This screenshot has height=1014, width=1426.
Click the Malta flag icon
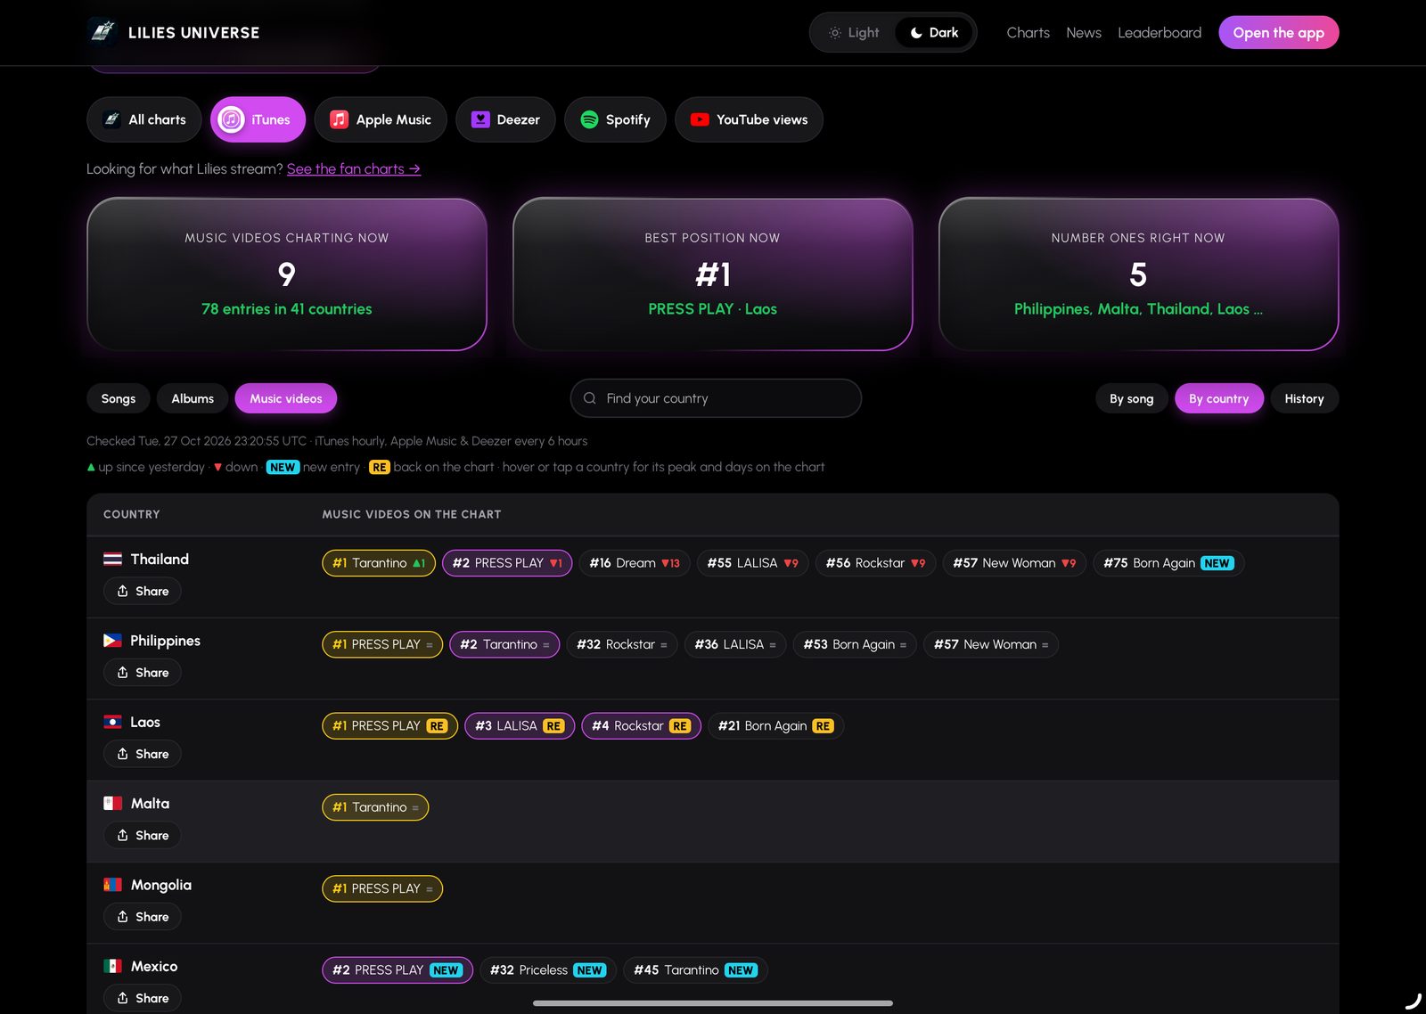113,804
